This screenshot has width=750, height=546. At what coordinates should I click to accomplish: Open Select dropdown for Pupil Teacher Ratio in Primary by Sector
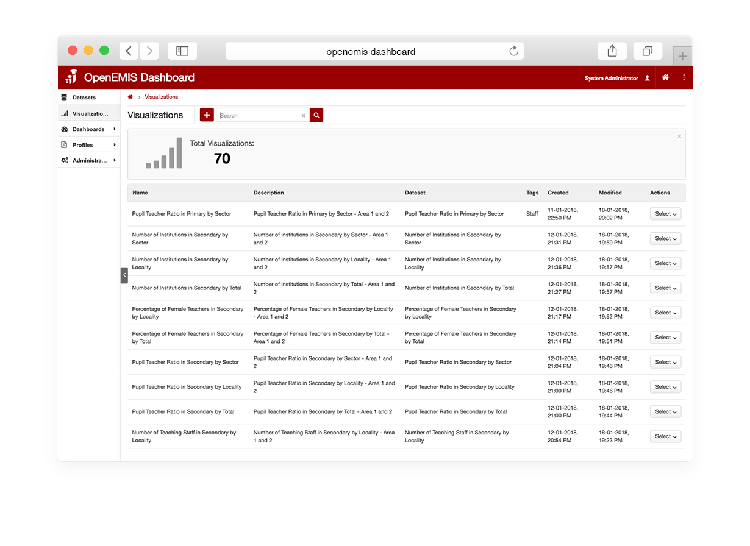pyautogui.click(x=665, y=214)
